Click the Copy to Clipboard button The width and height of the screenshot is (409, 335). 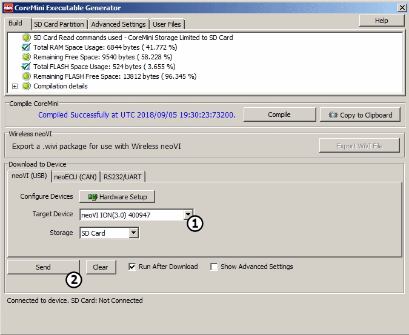point(360,115)
